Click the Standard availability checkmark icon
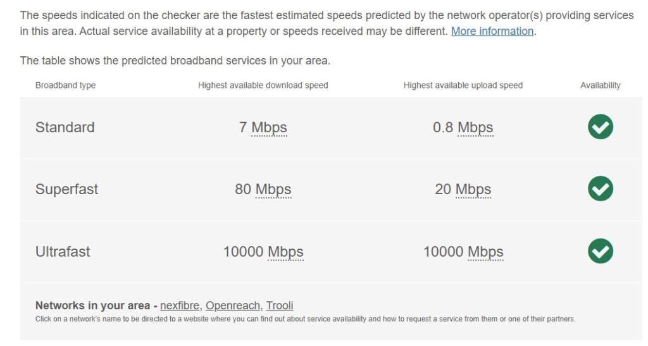The height and width of the screenshot is (346, 648). 600,127
